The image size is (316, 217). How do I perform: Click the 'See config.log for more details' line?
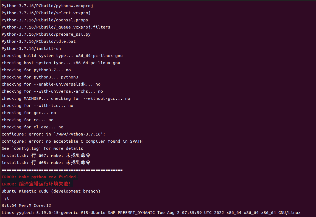pyautogui.click(x=42, y=148)
